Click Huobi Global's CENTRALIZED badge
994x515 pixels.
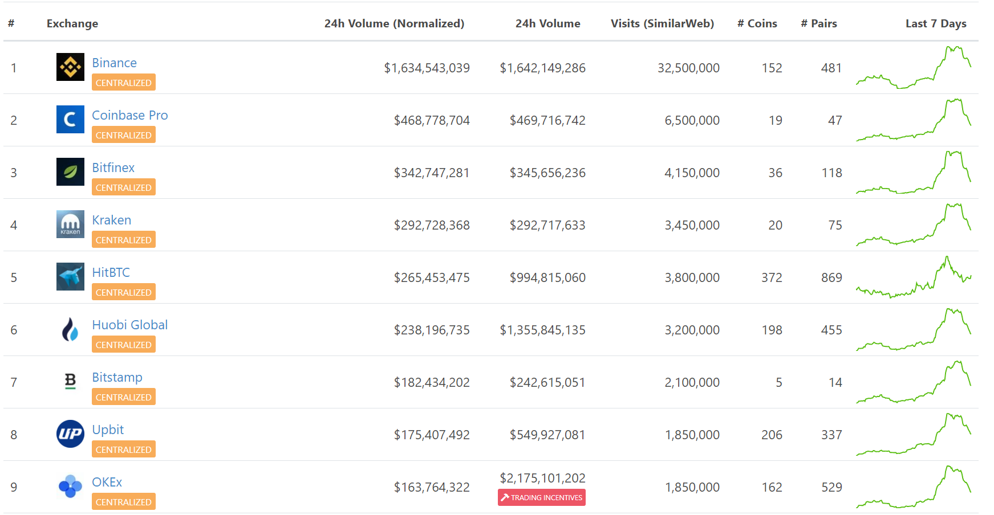click(124, 345)
